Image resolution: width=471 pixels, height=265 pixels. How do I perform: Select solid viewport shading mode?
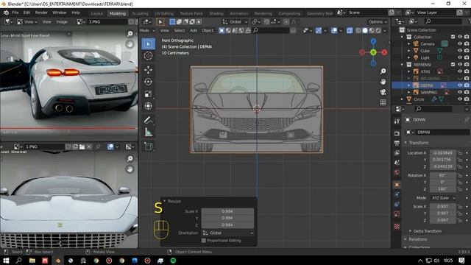pos(365,30)
